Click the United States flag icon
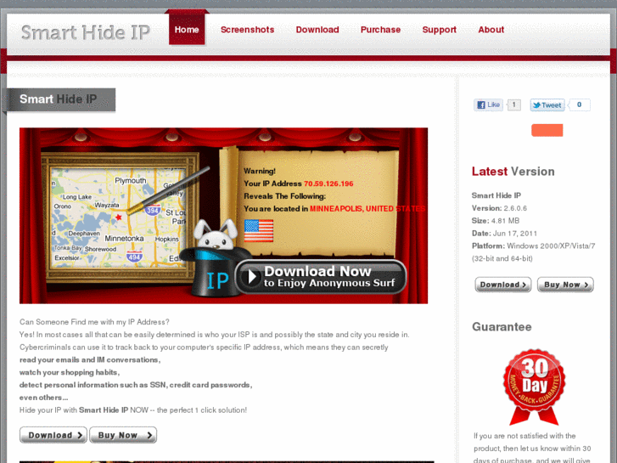The width and height of the screenshot is (617, 463). (x=259, y=230)
